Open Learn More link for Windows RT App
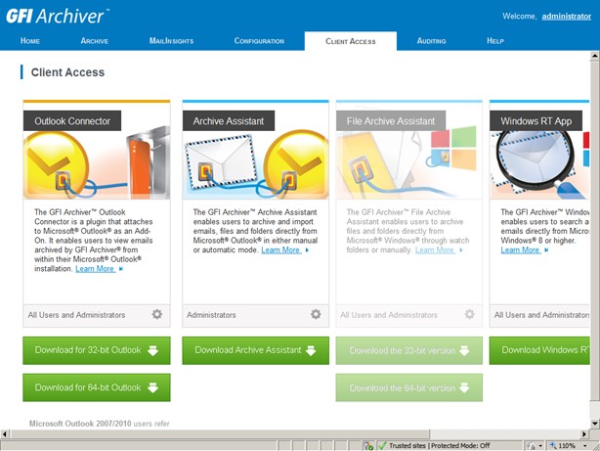Viewport: 600px width, 451px height. pyautogui.click(x=521, y=250)
